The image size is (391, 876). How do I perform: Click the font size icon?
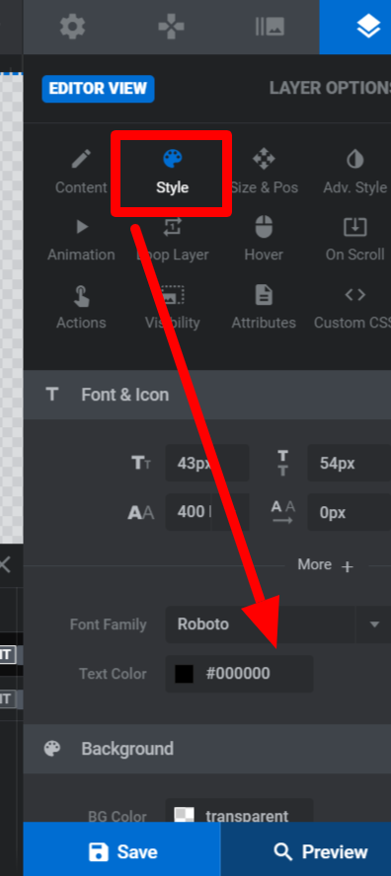click(140, 463)
